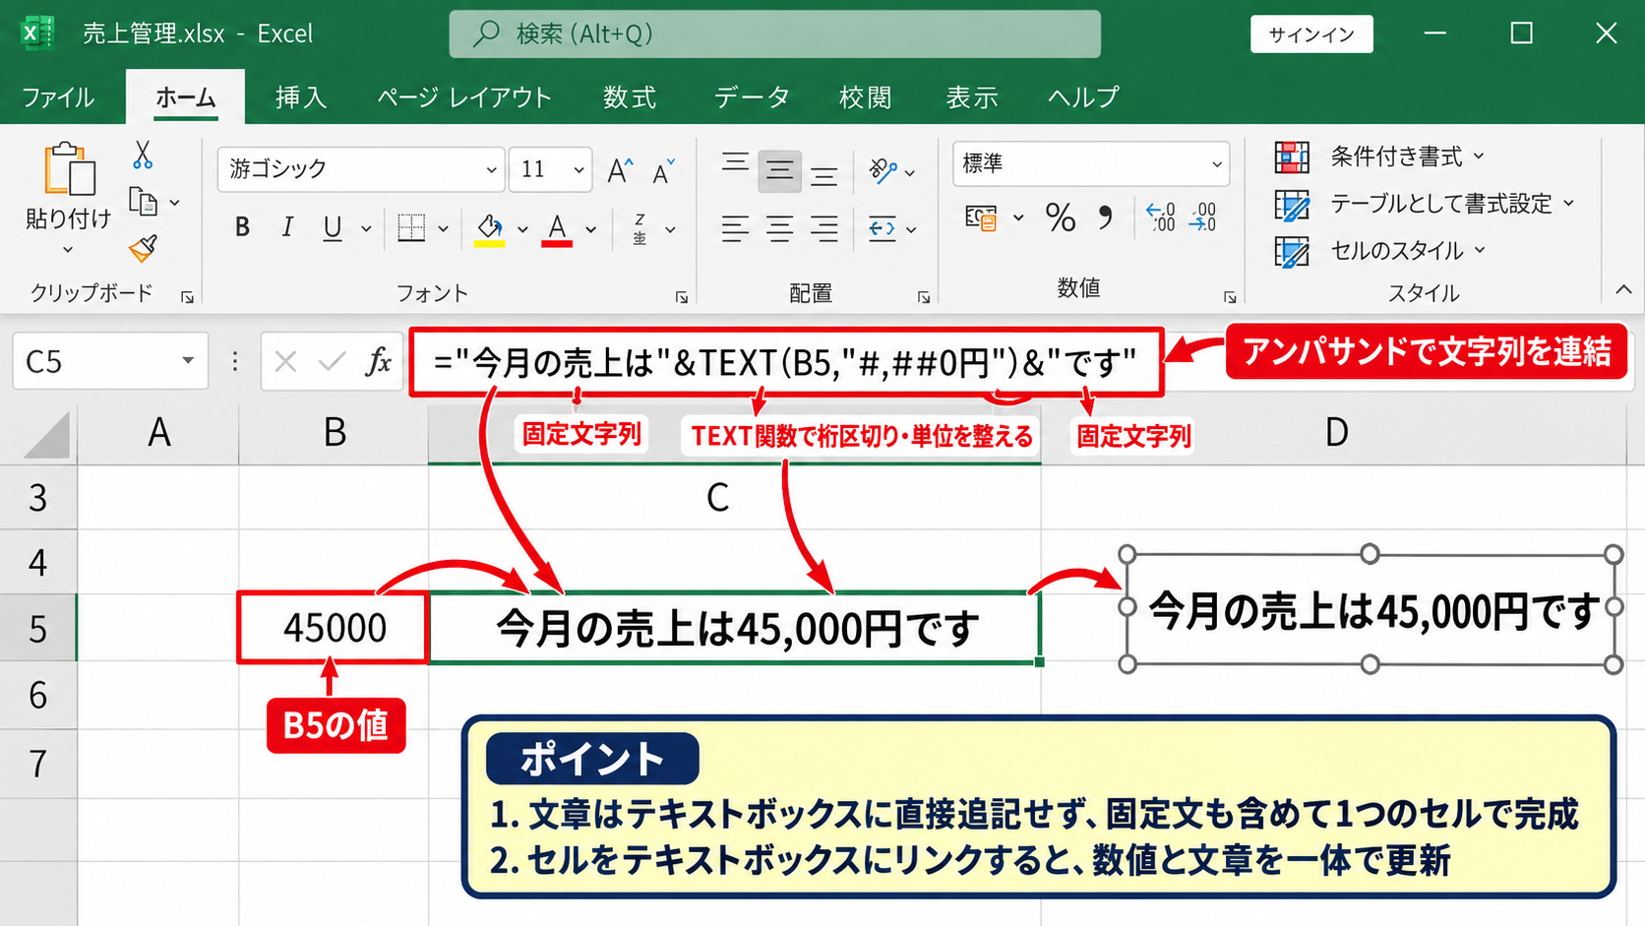Open セルのスタイル cell styles menu
Image resolution: width=1645 pixels, height=926 pixels.
[1379, 251]
